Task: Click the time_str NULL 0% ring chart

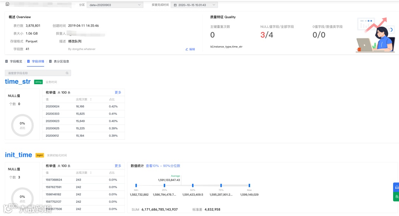Action: point(23,126)
